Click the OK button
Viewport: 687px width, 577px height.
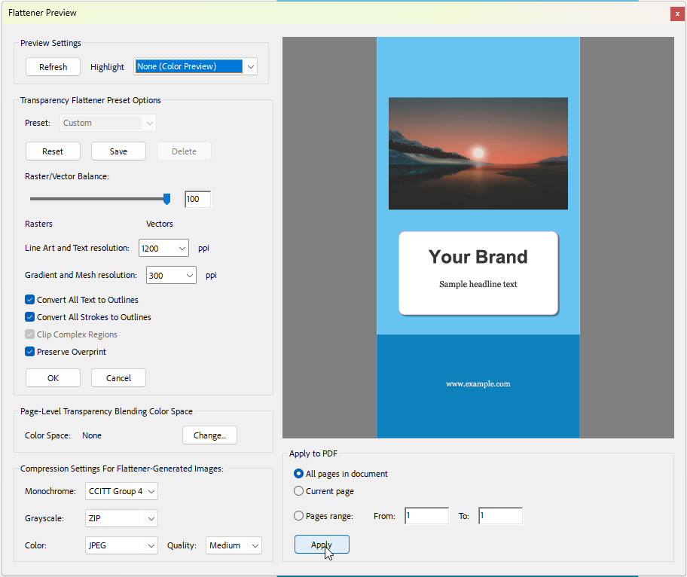(53, 377)
